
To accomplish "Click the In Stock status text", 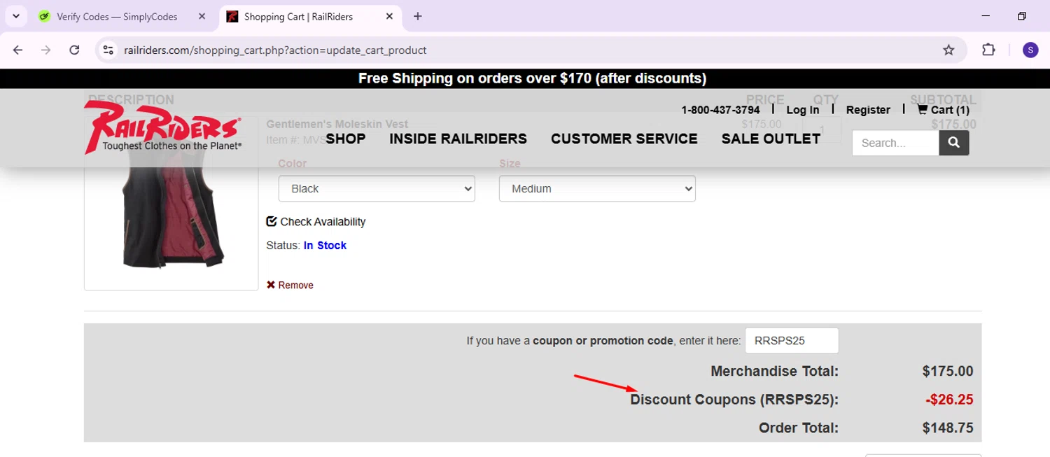I will pyautogui.click(x=325, y=246).
